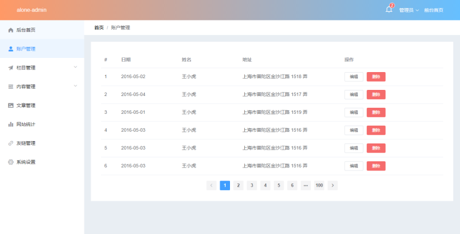This screenshot has height=234, width=460.
Task: Delete row 3 dated 2016-05-01
Action: pyautogui.click(x=376, y=113)
